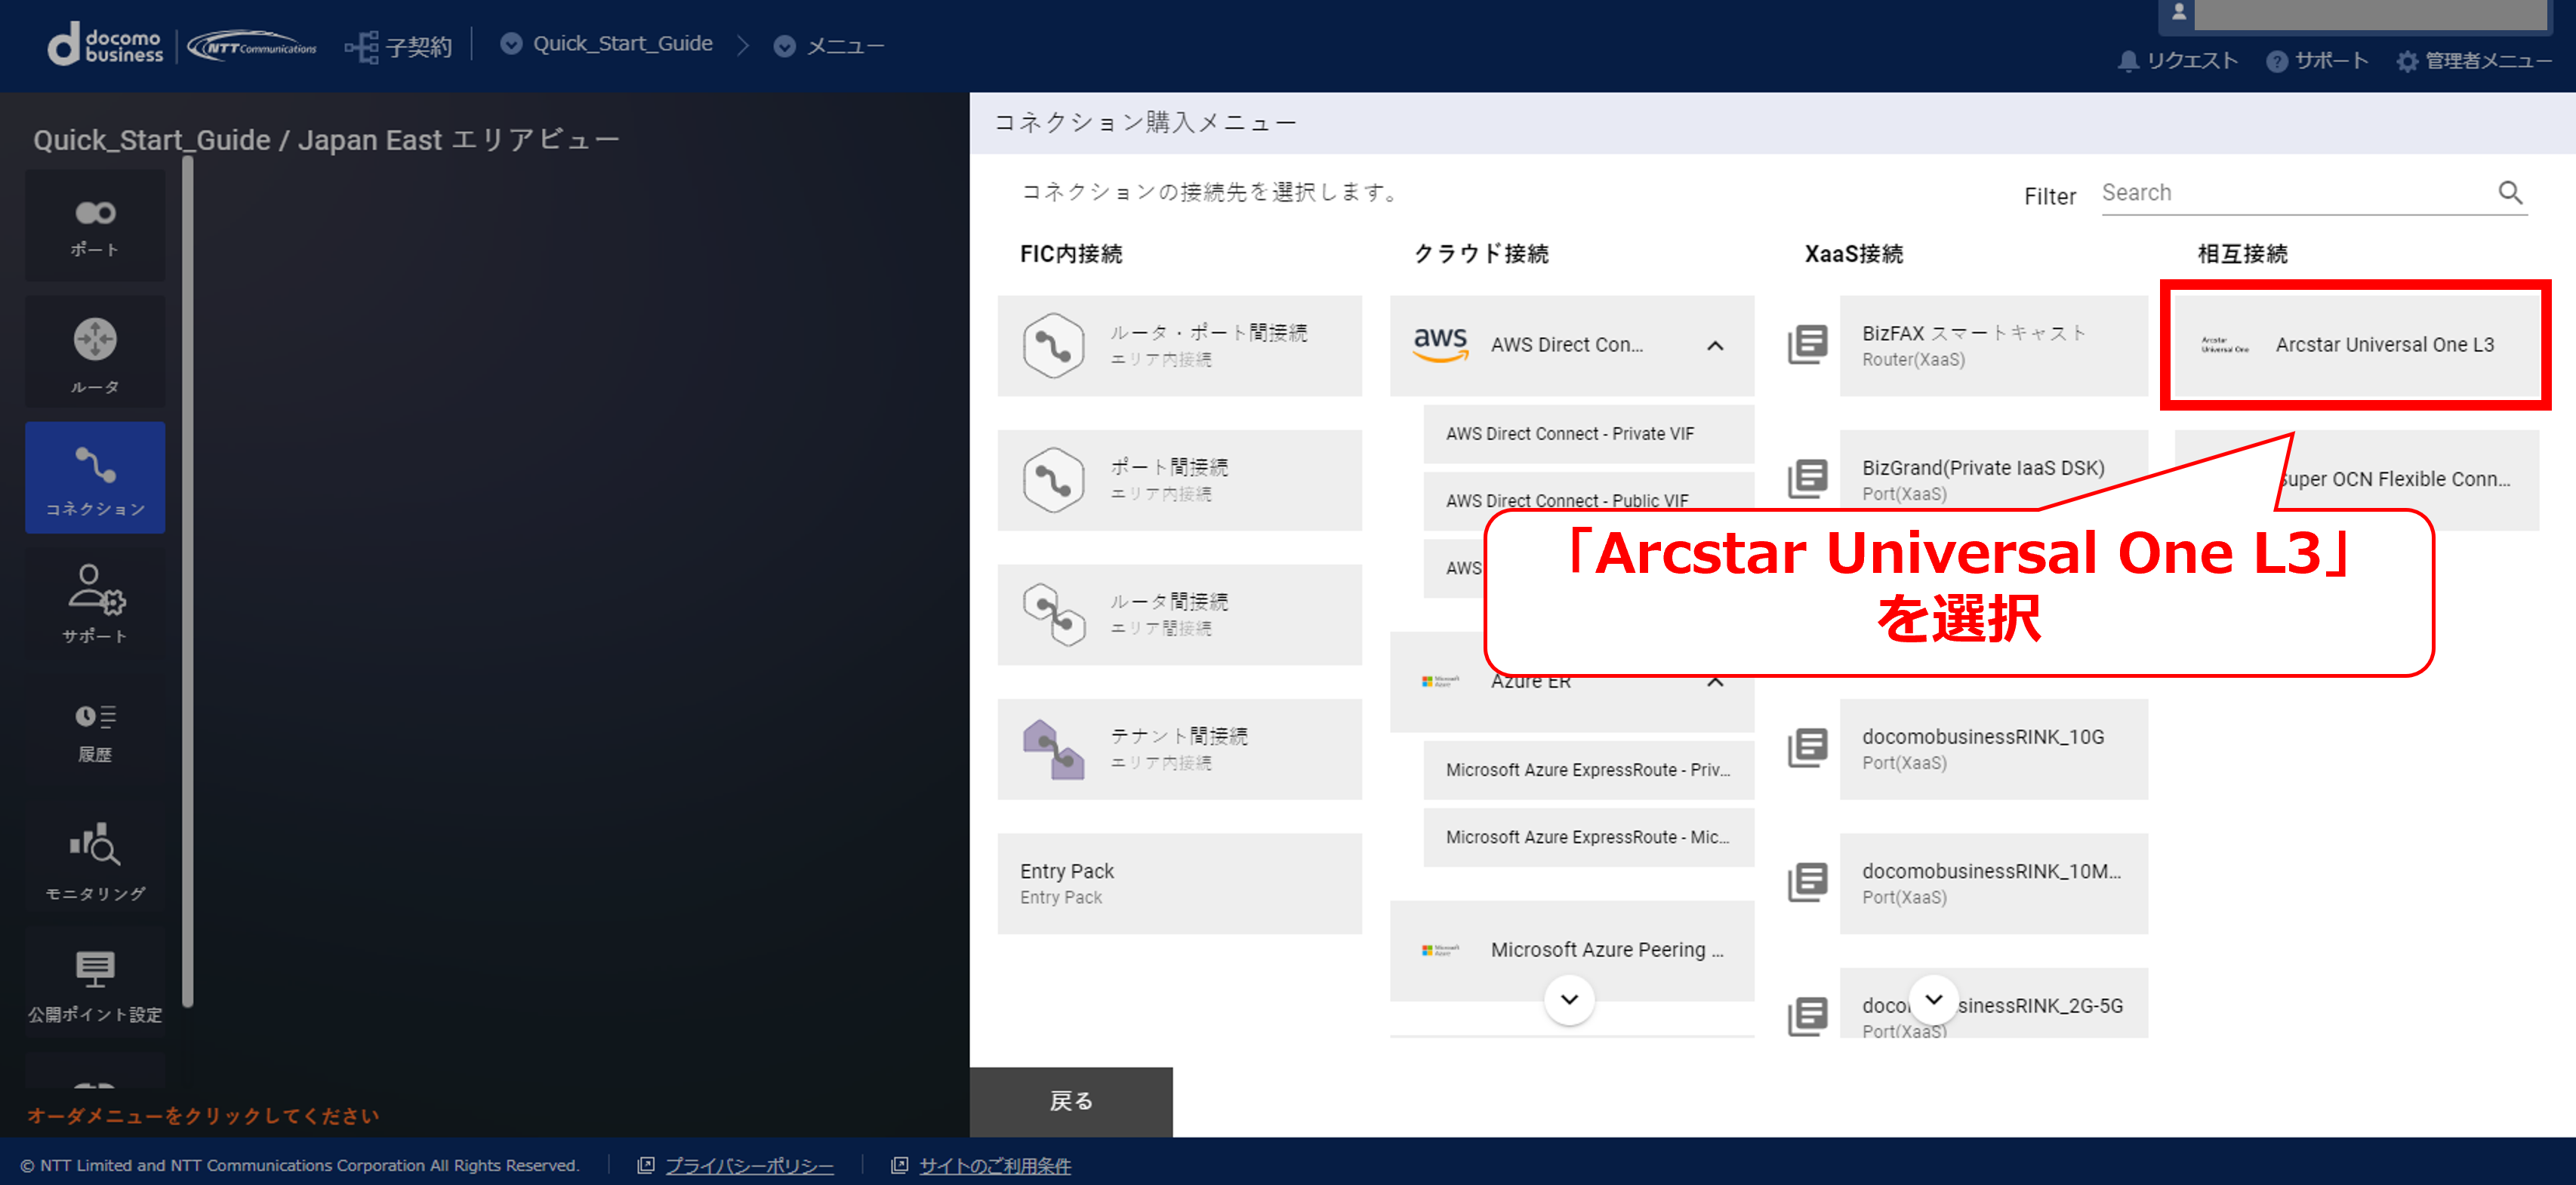Select ルータ・ポート間接続 text label
The image size is (2576, 1185).
tap(1208, 333)
